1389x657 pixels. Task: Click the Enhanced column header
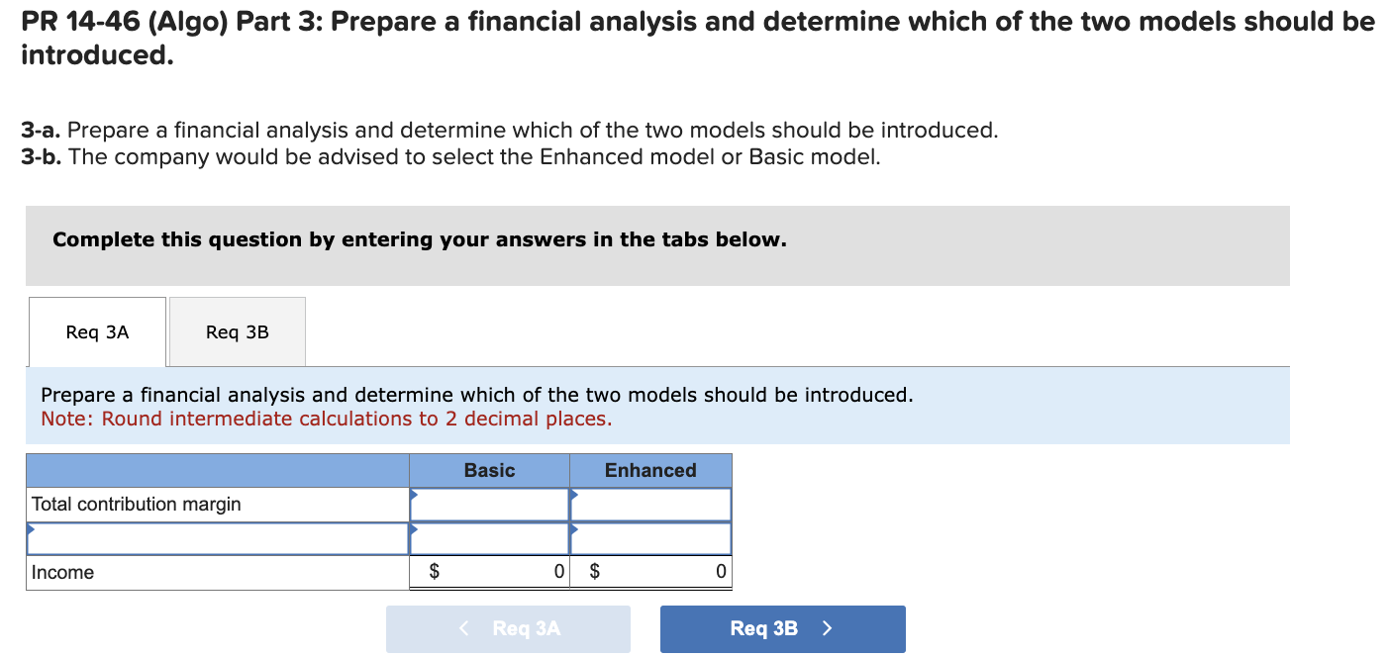point(649,470)
